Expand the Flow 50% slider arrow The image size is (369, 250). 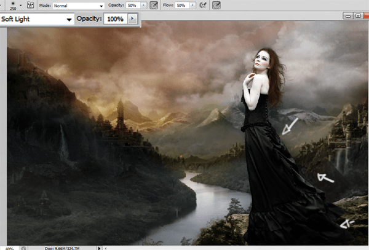point(192,5)
